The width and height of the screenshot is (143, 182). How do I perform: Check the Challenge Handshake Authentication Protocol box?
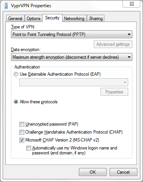(x=22, y=132)
